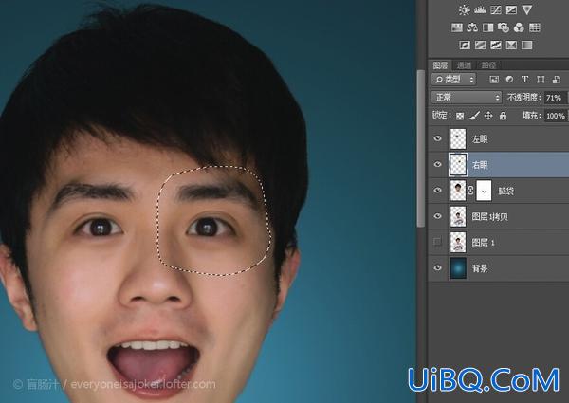Add a Brightness/Contrast adjustment
Screen dimensions: 569x403
point(464,9)
